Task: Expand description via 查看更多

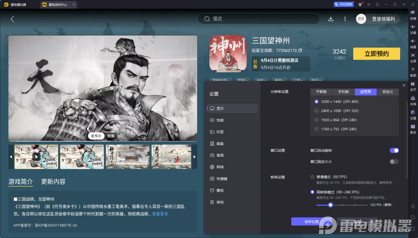Action: tap(160, 214)
